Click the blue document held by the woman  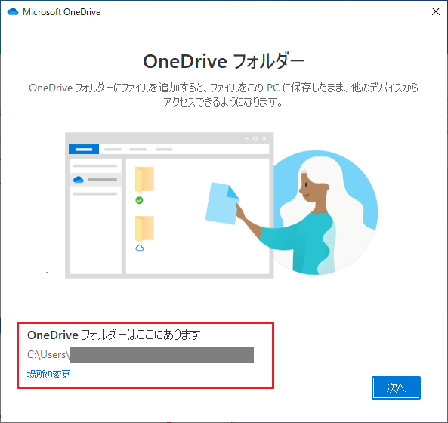222,203
